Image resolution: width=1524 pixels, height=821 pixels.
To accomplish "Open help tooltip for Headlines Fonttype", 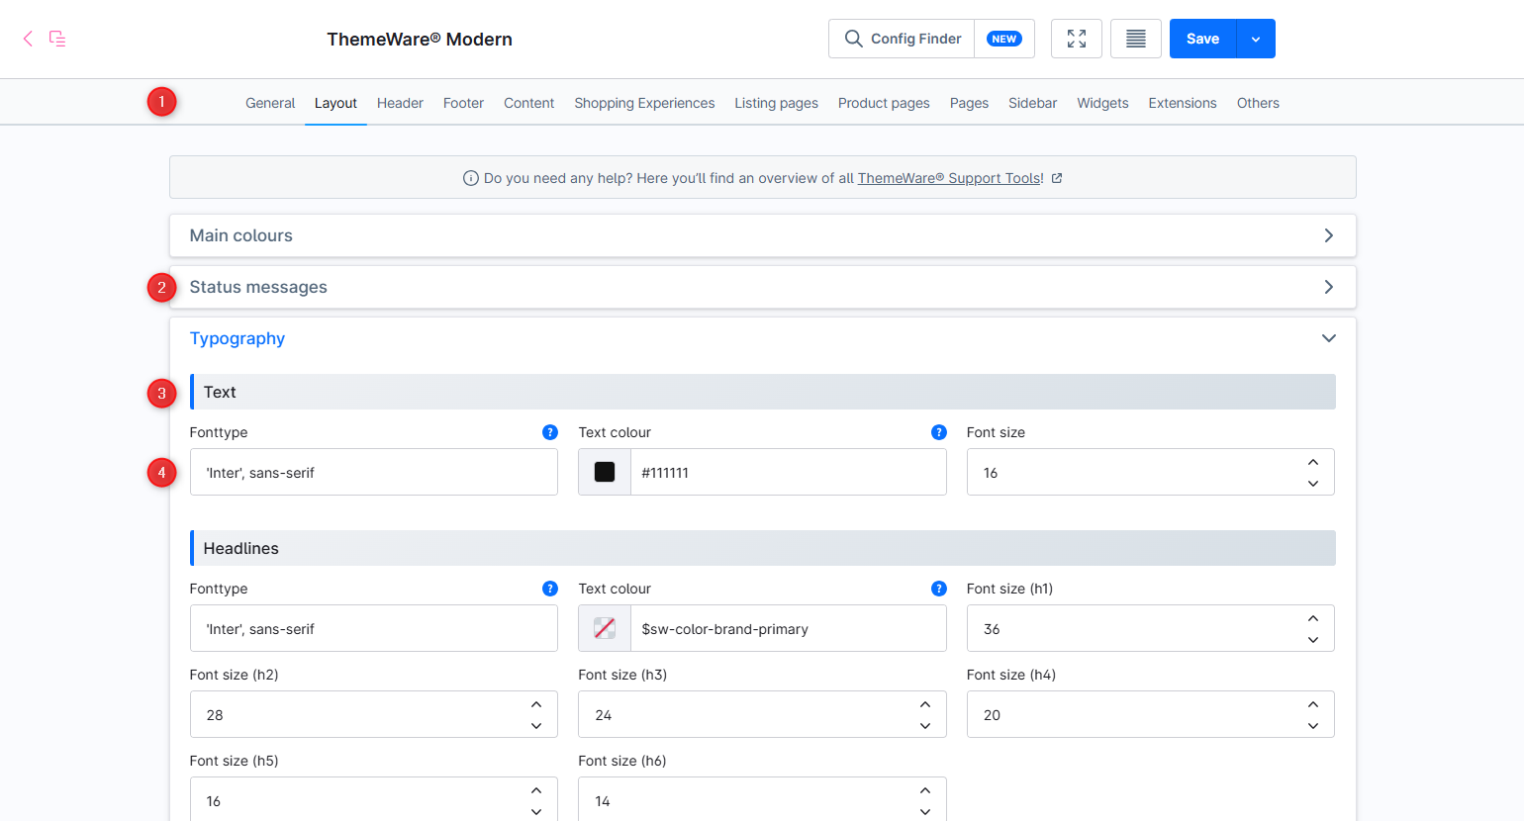I will [550, 589].
